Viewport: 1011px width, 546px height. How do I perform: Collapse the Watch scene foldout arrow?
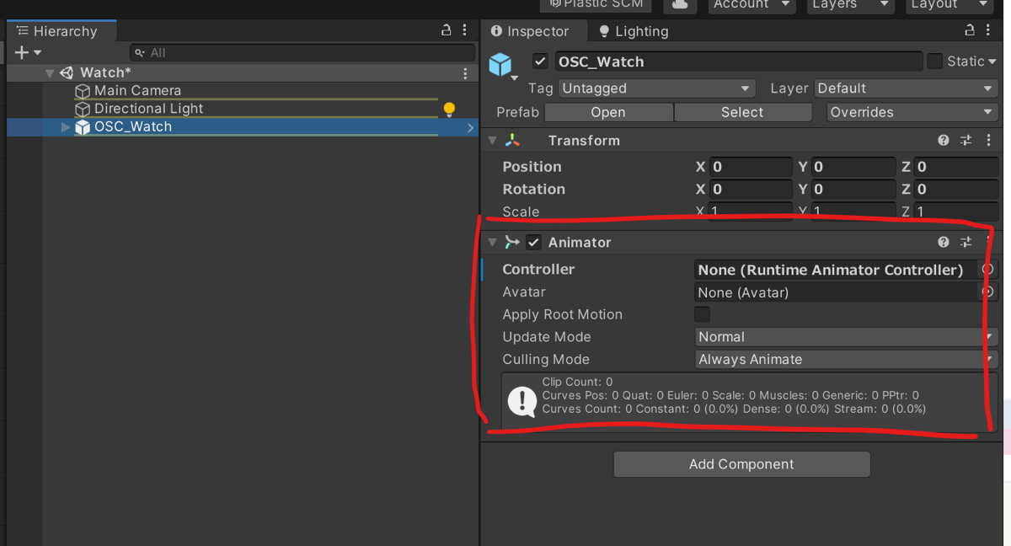(x=50, y=73)
